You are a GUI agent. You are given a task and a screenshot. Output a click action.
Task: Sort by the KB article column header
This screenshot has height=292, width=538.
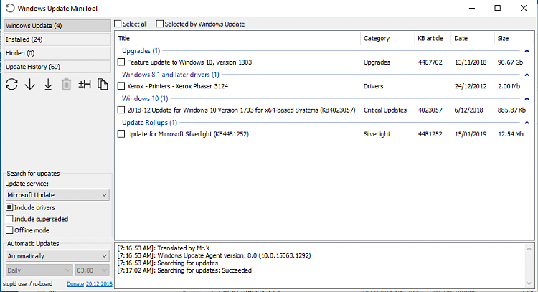pos(433,39)
